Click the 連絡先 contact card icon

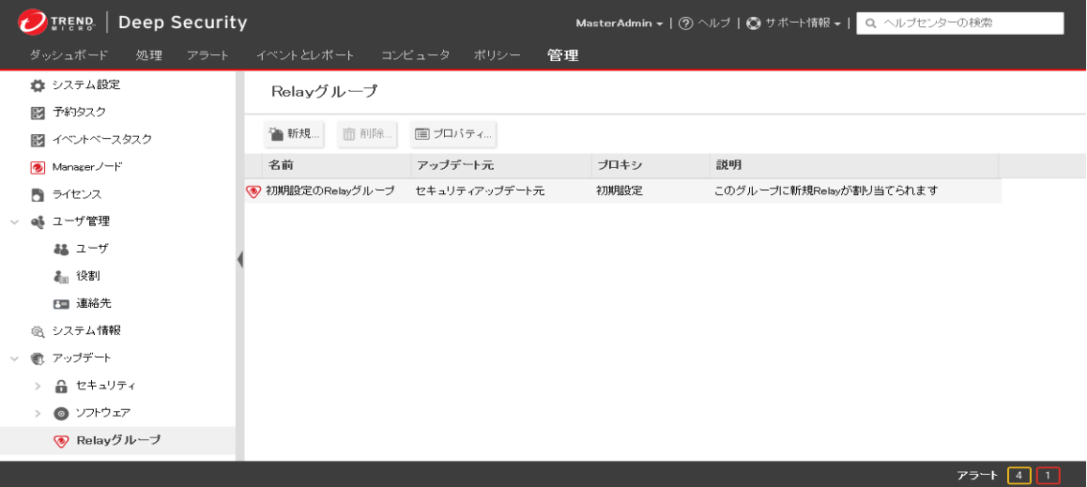click(61, 303)
